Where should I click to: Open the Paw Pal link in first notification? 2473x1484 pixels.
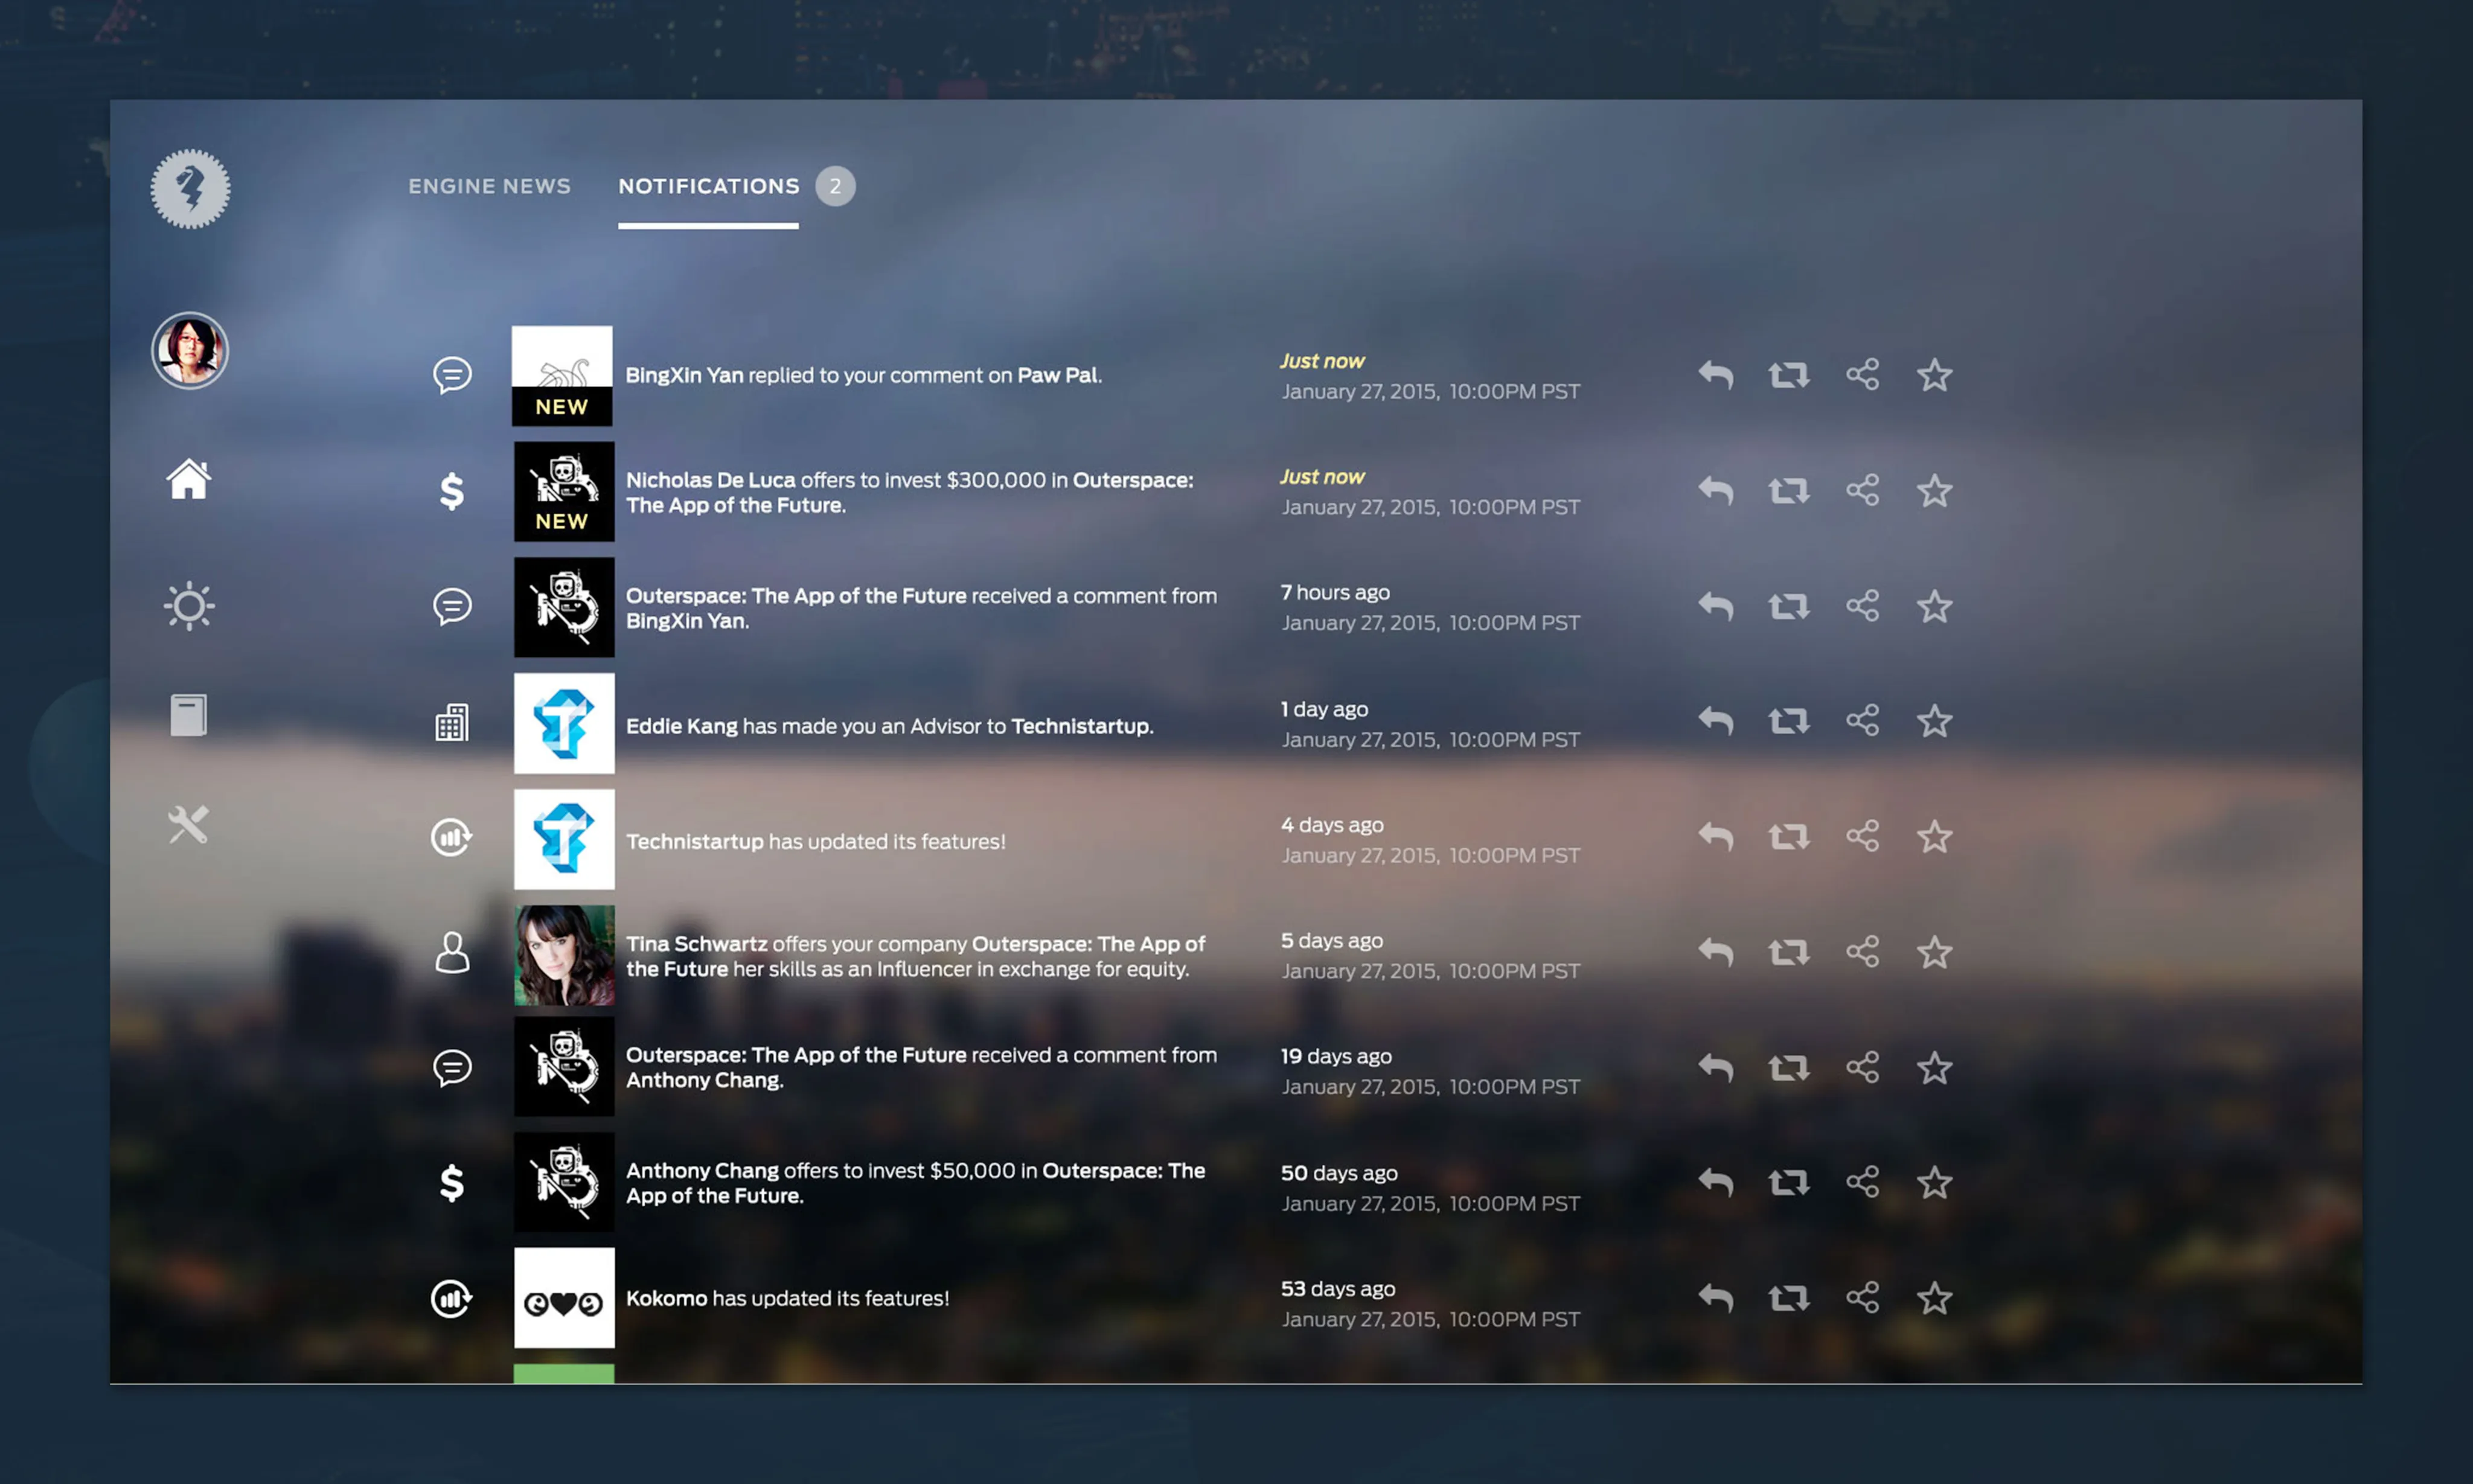[1057, 375]
